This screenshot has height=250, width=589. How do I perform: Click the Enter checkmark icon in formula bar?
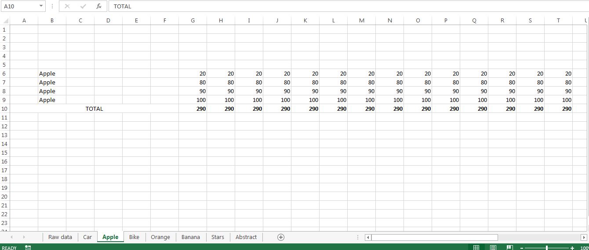(x=83, y=6)
